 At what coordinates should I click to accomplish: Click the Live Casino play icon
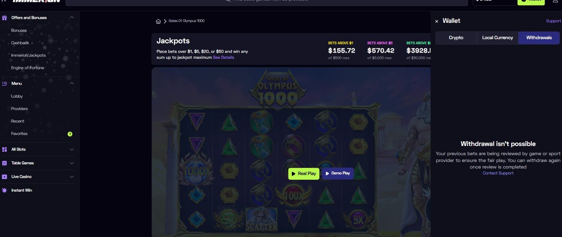click(x=4, y=177)
